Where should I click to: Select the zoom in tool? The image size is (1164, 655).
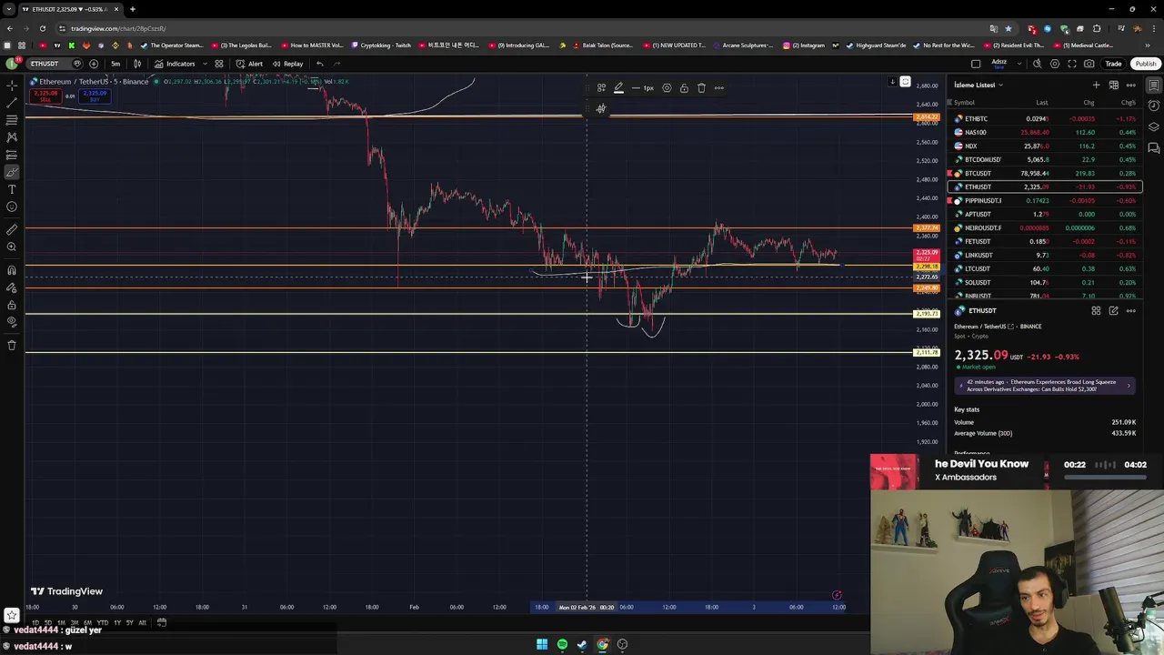(x=12, y=247)
